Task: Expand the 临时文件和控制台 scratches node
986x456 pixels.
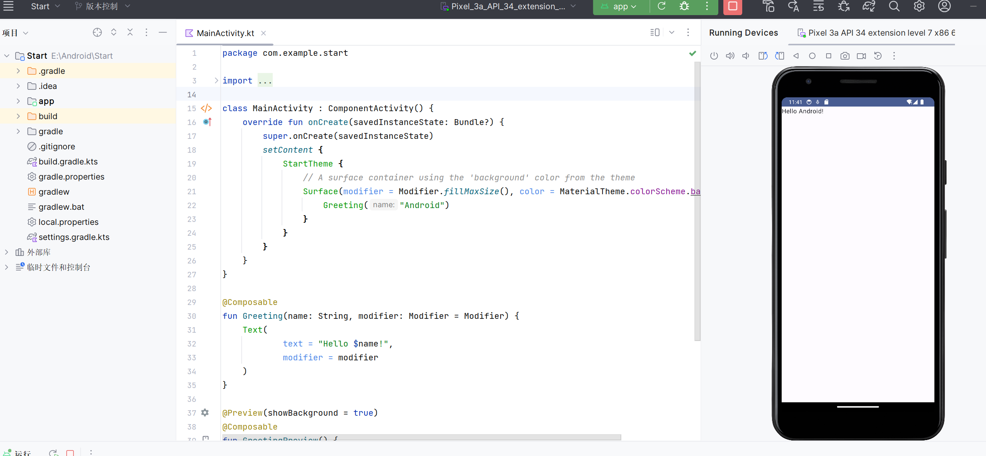Action: click(x=7, y=267)
